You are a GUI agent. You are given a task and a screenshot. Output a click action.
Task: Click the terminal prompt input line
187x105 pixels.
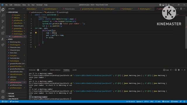click(50, 99)
